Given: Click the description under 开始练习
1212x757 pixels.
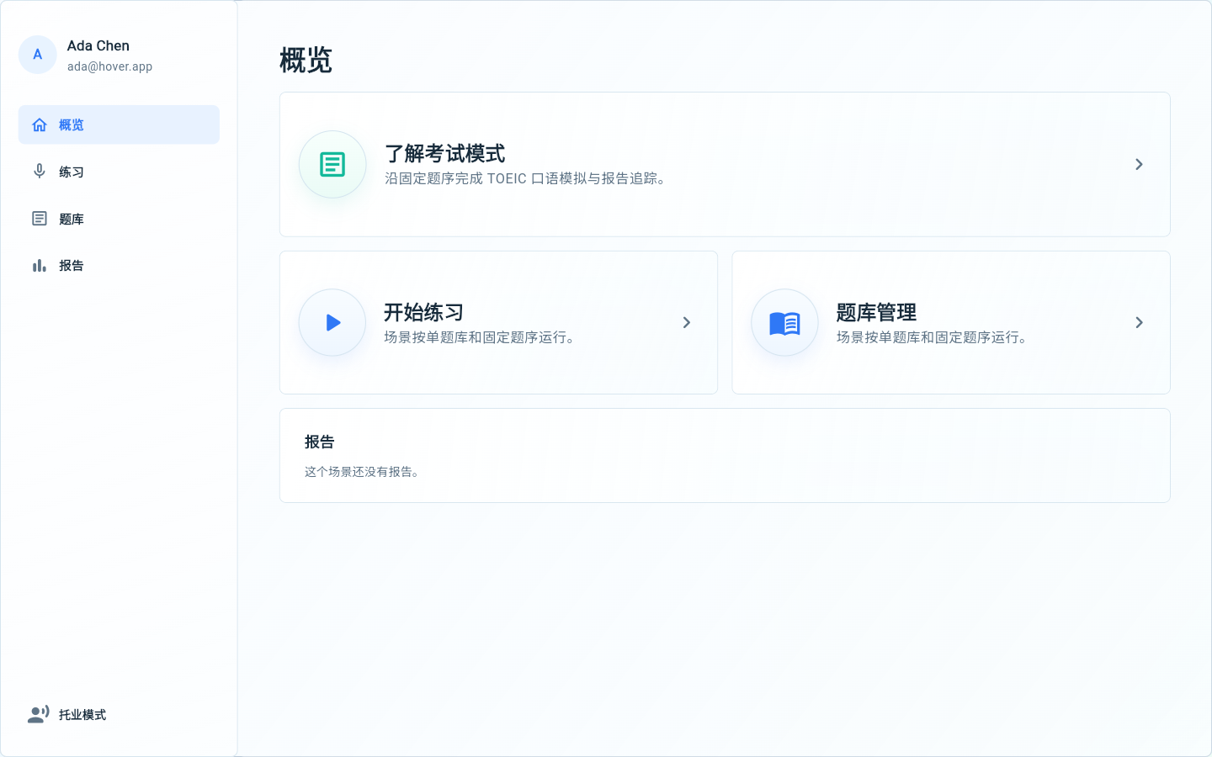Looking at the screenshot, I should pos(481,337).
